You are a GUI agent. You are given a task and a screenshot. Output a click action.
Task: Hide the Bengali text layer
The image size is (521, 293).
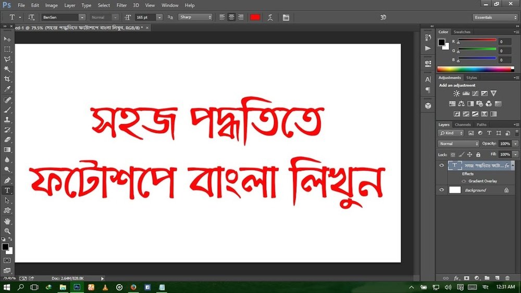(442, 165)
